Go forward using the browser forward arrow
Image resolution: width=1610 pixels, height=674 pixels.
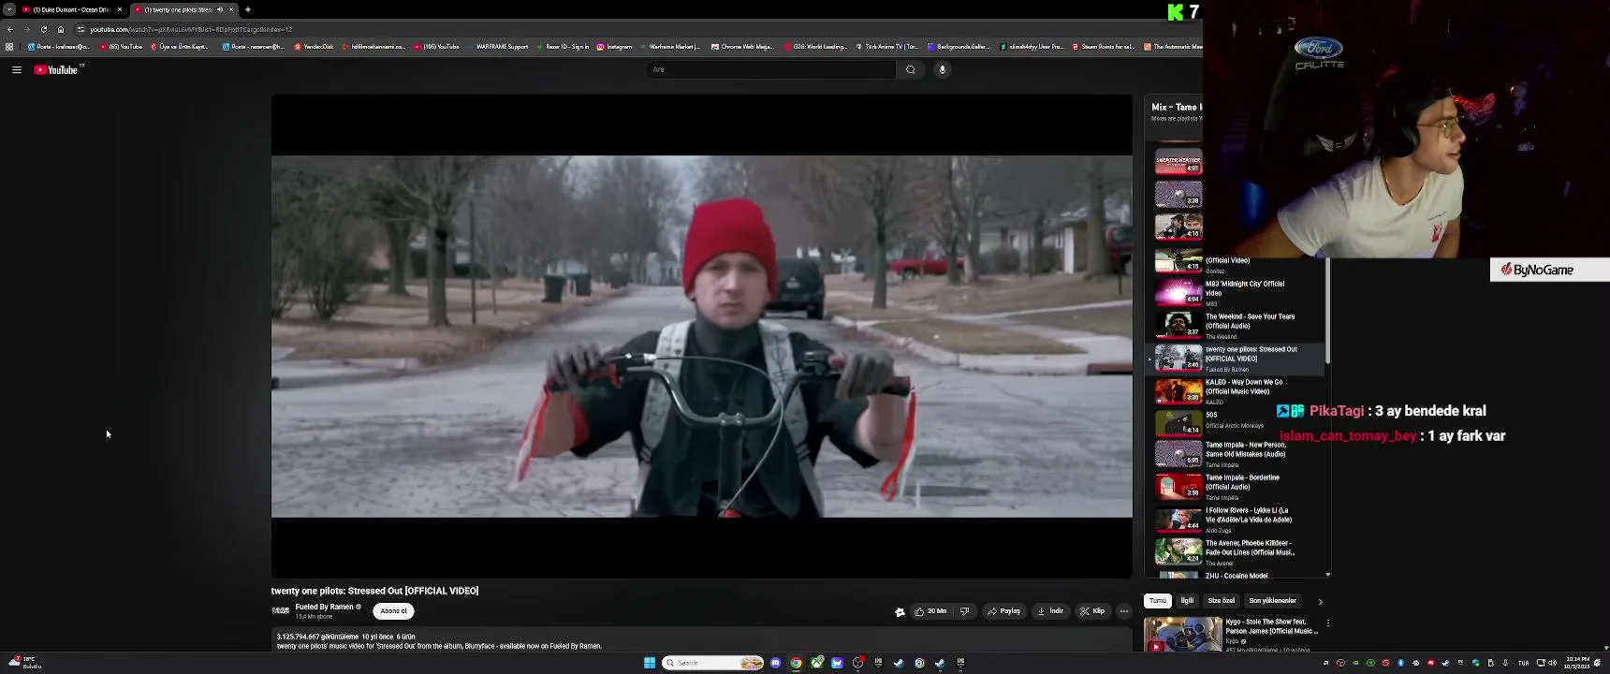tap(27, 29)
